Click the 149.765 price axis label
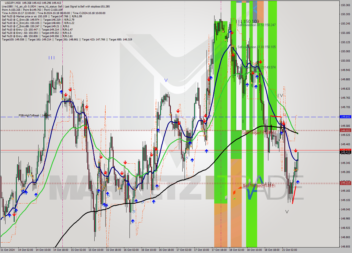352x253 pixels. pyautogui.click(x=345, y=98)
